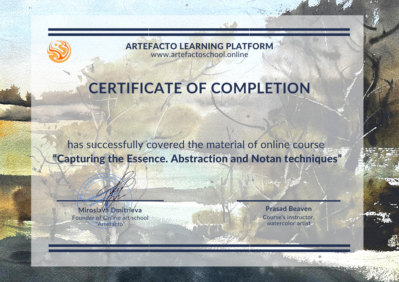Click the orange Artefacto logo
This screenshot has width=399, height=282.
click(59, 51)
